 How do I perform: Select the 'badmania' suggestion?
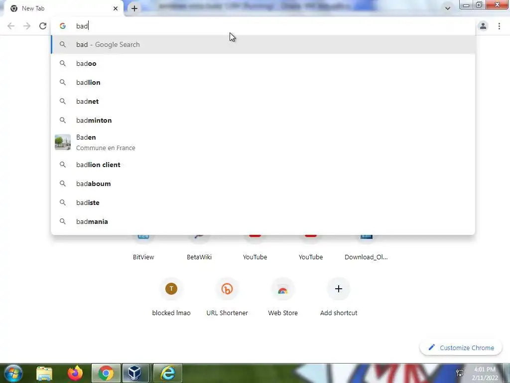pyautogui.click(x=263, y=221)
